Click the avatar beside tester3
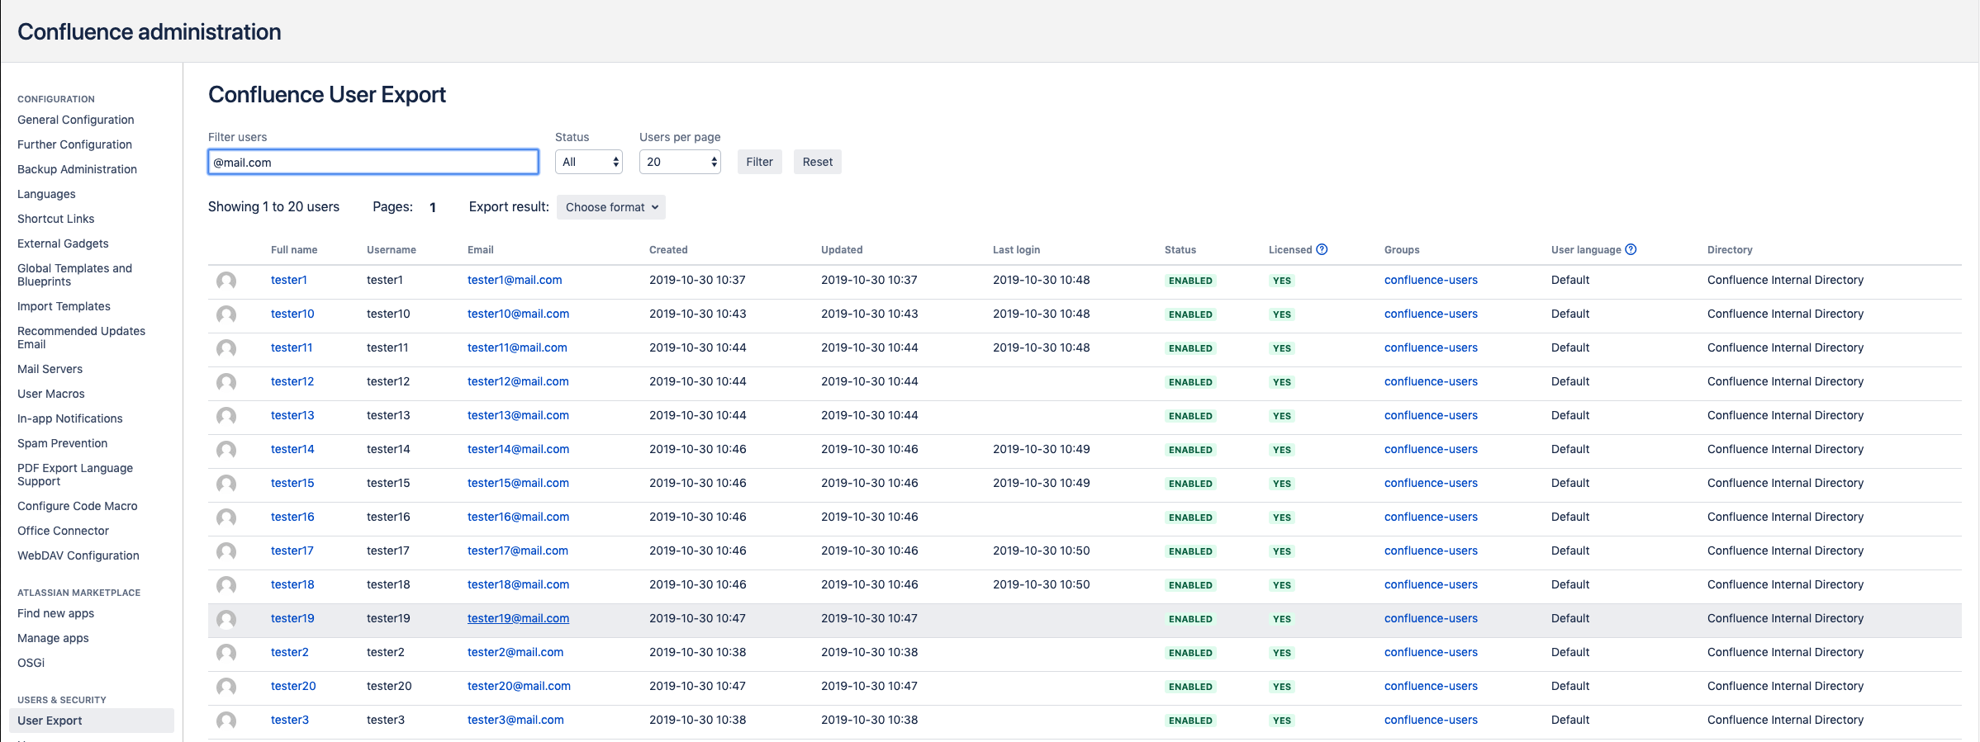The width and height of the screenshot is (1980, 742). click(x=226, y=721)
